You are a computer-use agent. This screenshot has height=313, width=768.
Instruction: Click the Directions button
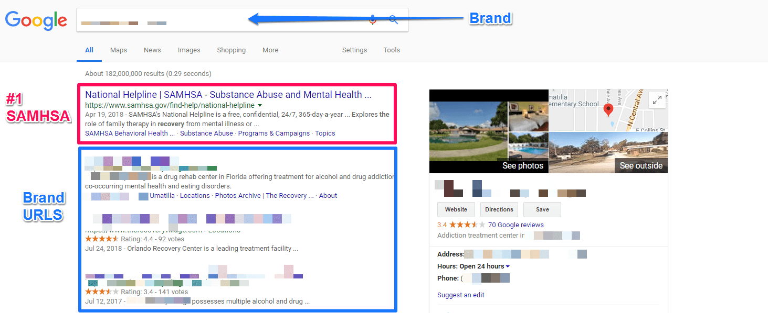pyautogui.click(x=499, y=209)
